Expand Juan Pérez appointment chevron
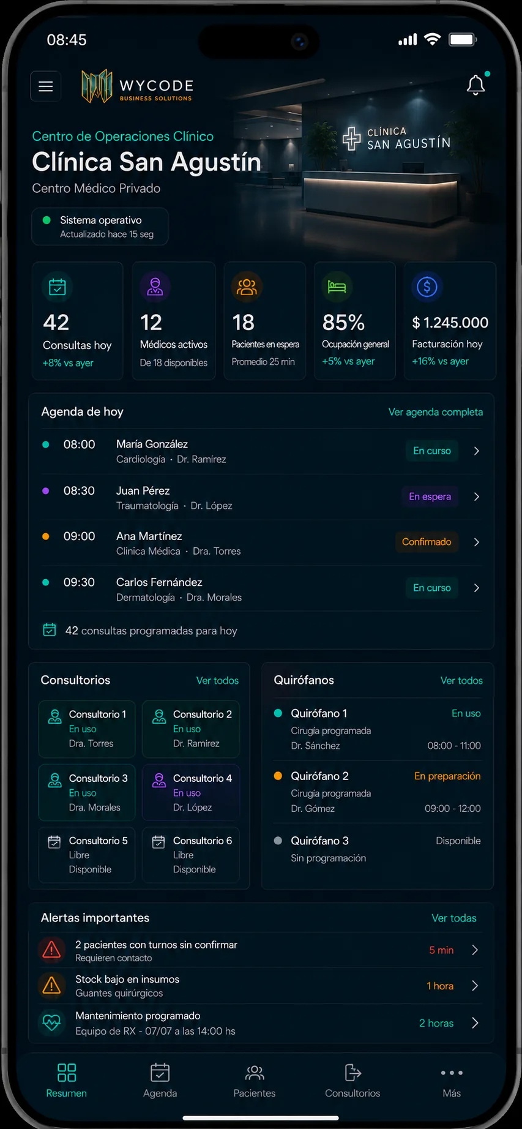The height and width of the screenshot is (1129, 522). [477, 497]
